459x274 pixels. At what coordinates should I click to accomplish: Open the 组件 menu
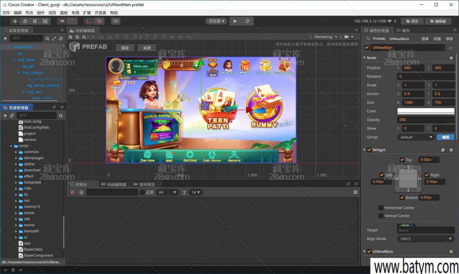(x=41, y=13)
